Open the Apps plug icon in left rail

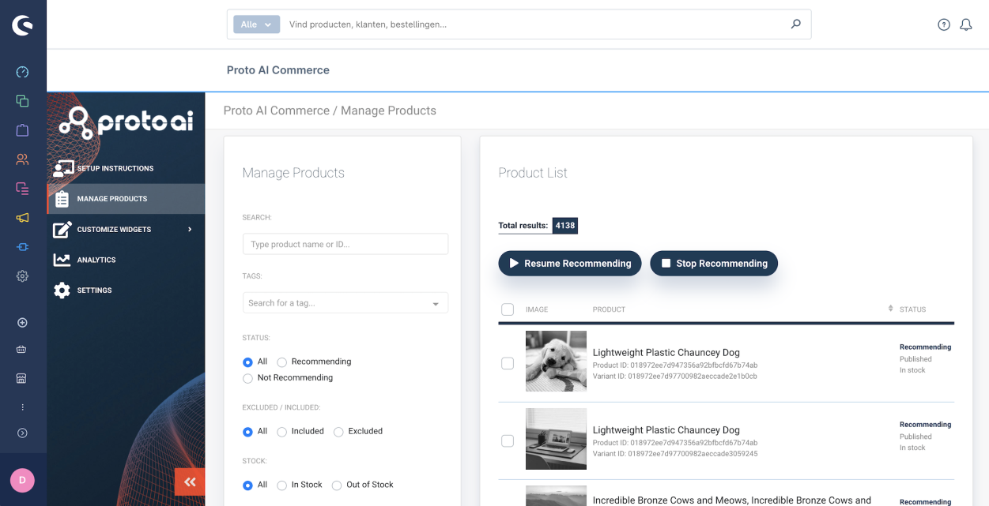coord(22,246)
